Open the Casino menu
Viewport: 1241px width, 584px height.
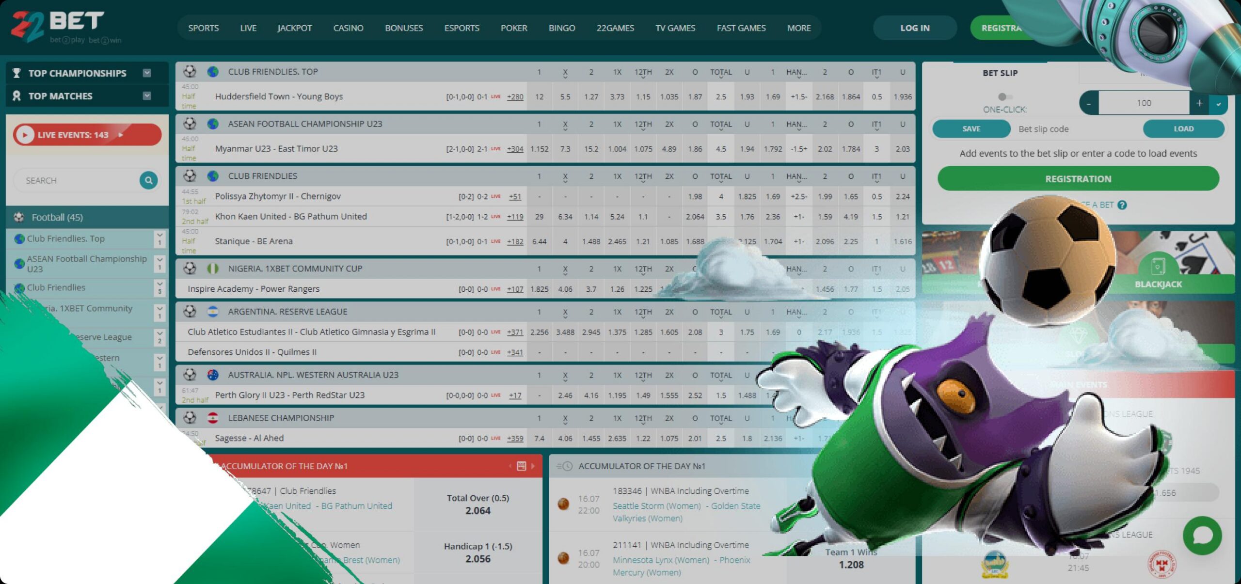(348, 28)
